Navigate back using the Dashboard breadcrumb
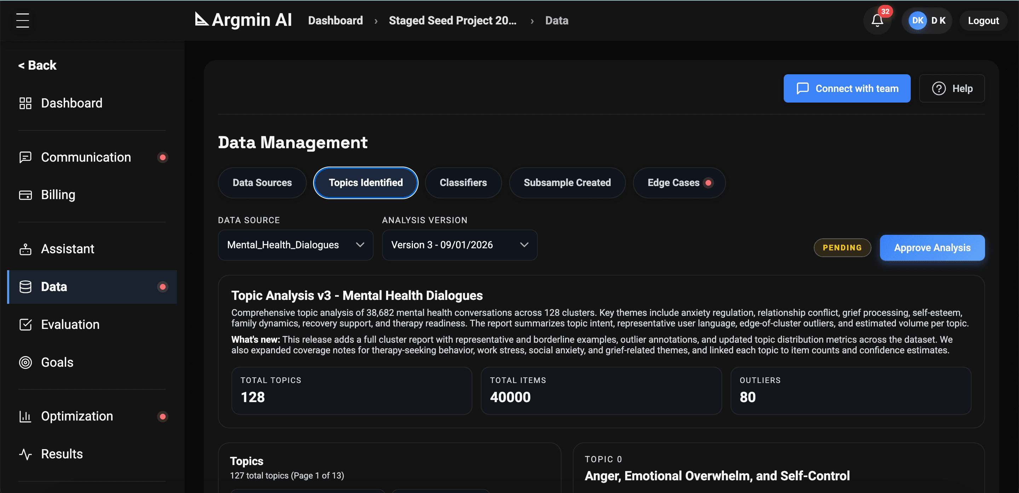 coord(335,20)
